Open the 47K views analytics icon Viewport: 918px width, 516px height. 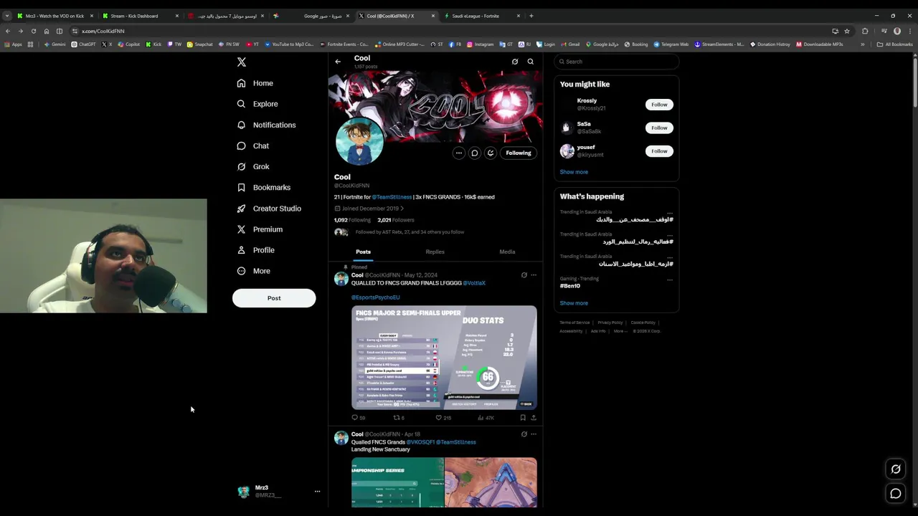(x=481, y=417)
